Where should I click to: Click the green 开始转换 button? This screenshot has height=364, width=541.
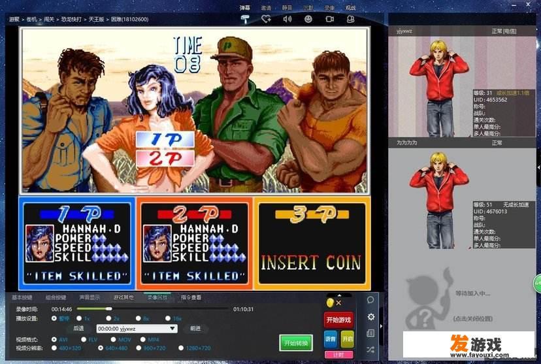[x=296, y=343]
